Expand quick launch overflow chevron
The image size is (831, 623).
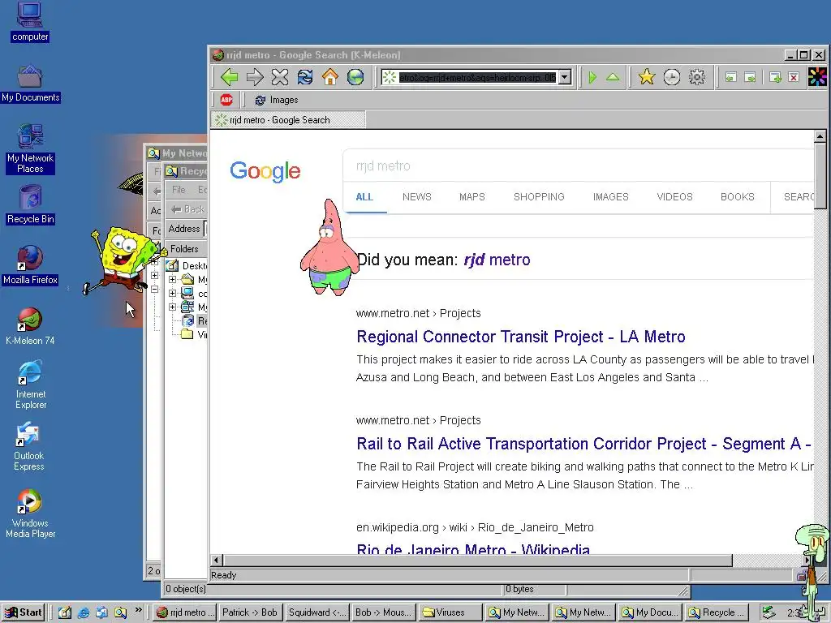138,610
